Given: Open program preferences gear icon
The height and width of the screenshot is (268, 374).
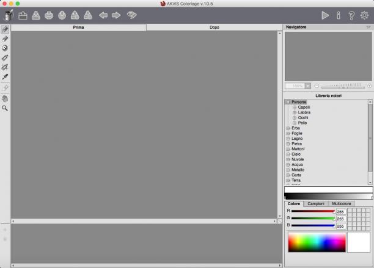Looking at the screenshot, I should tap(364, 15).
